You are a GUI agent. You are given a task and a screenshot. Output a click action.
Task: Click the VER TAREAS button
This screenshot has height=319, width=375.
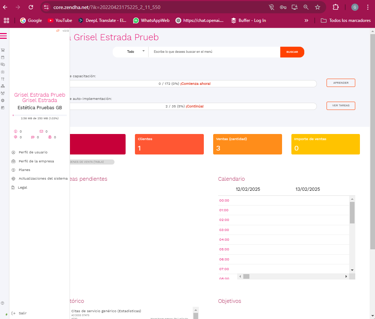point(341,106)
